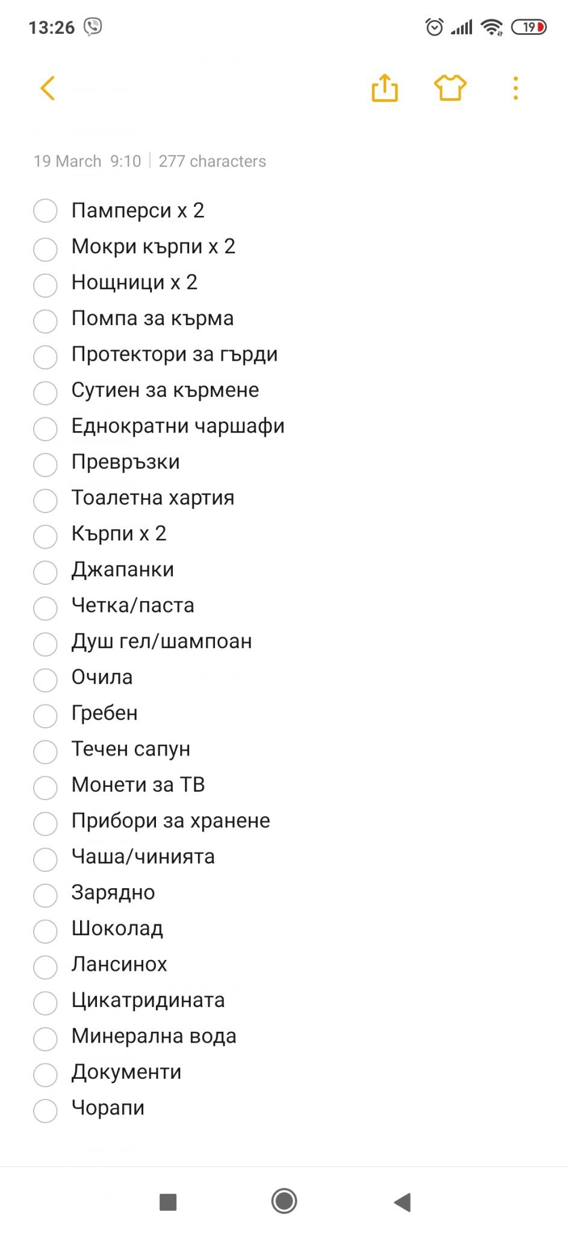Check the Монети за ТВ item
This screenshot has height=1235, width=569.
[x=45, y=788]
